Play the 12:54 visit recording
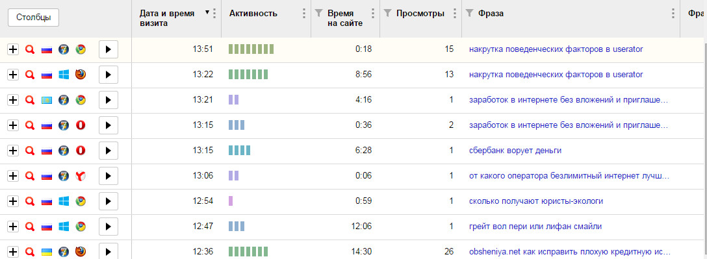Viewport: 707px width, 259px height. (109, 201)
